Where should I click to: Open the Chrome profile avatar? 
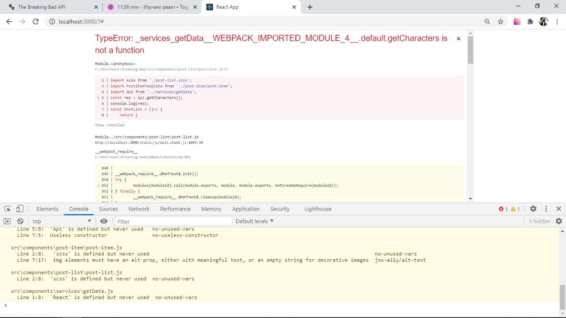pyautogui.click(x=543, y=21)
